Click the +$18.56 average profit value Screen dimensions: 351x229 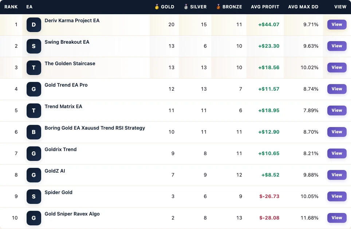pyautogui.click(x=269, y=68)
